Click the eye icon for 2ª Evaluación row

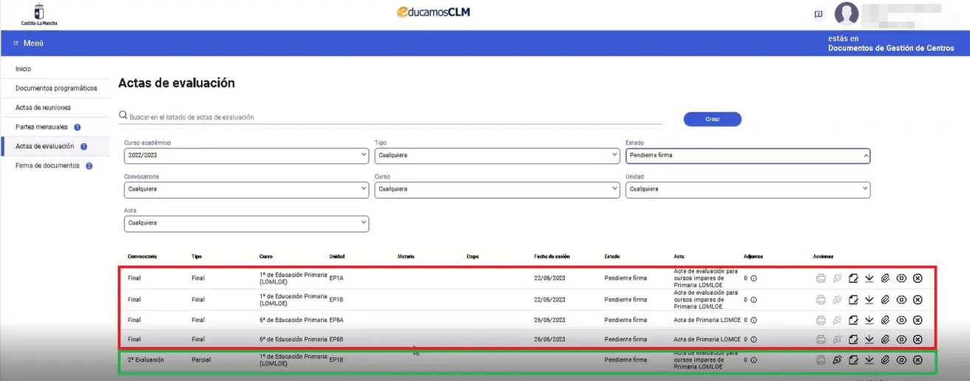click(x=901, y=360)
